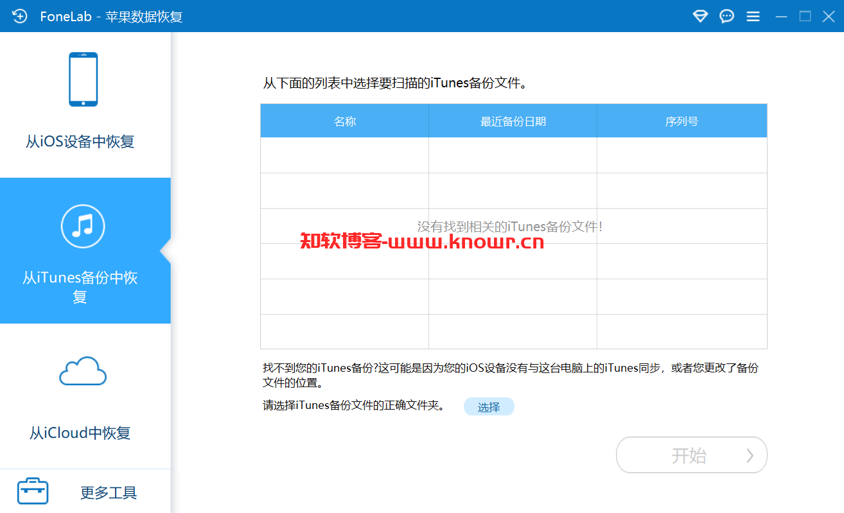Sort by 最近备份日期 column header

tap(513, 121)
